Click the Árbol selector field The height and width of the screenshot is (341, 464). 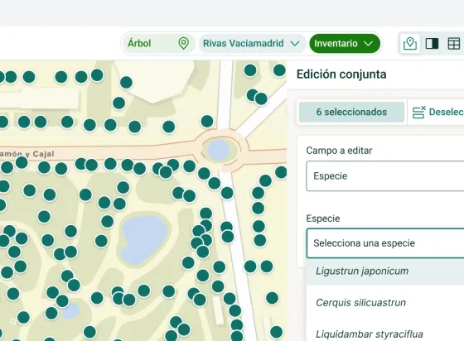tap(158, 43)
